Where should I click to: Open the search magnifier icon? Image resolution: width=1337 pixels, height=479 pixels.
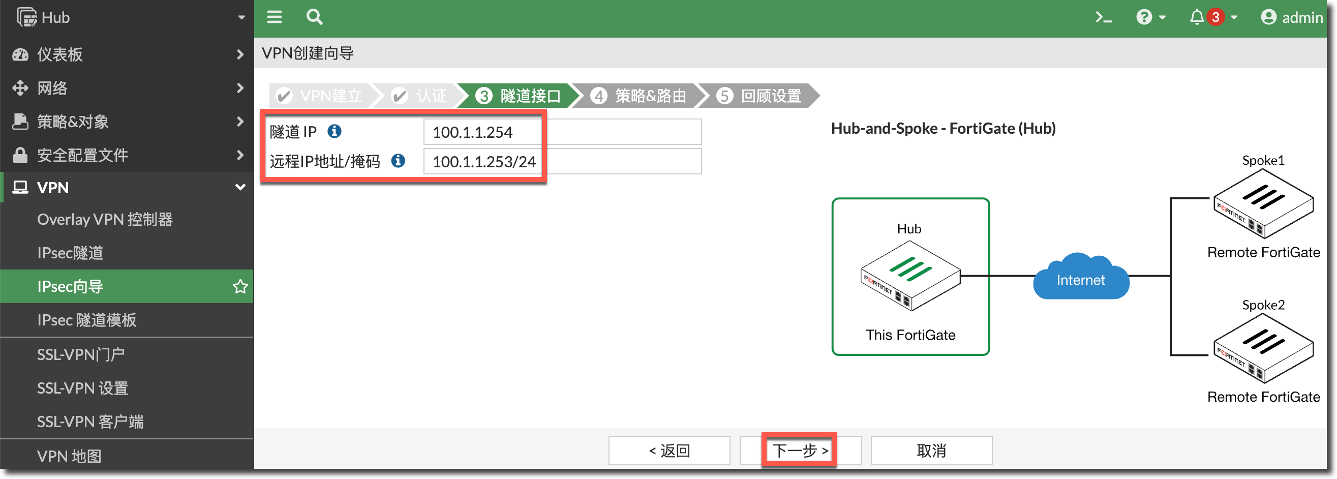(314, 17)
